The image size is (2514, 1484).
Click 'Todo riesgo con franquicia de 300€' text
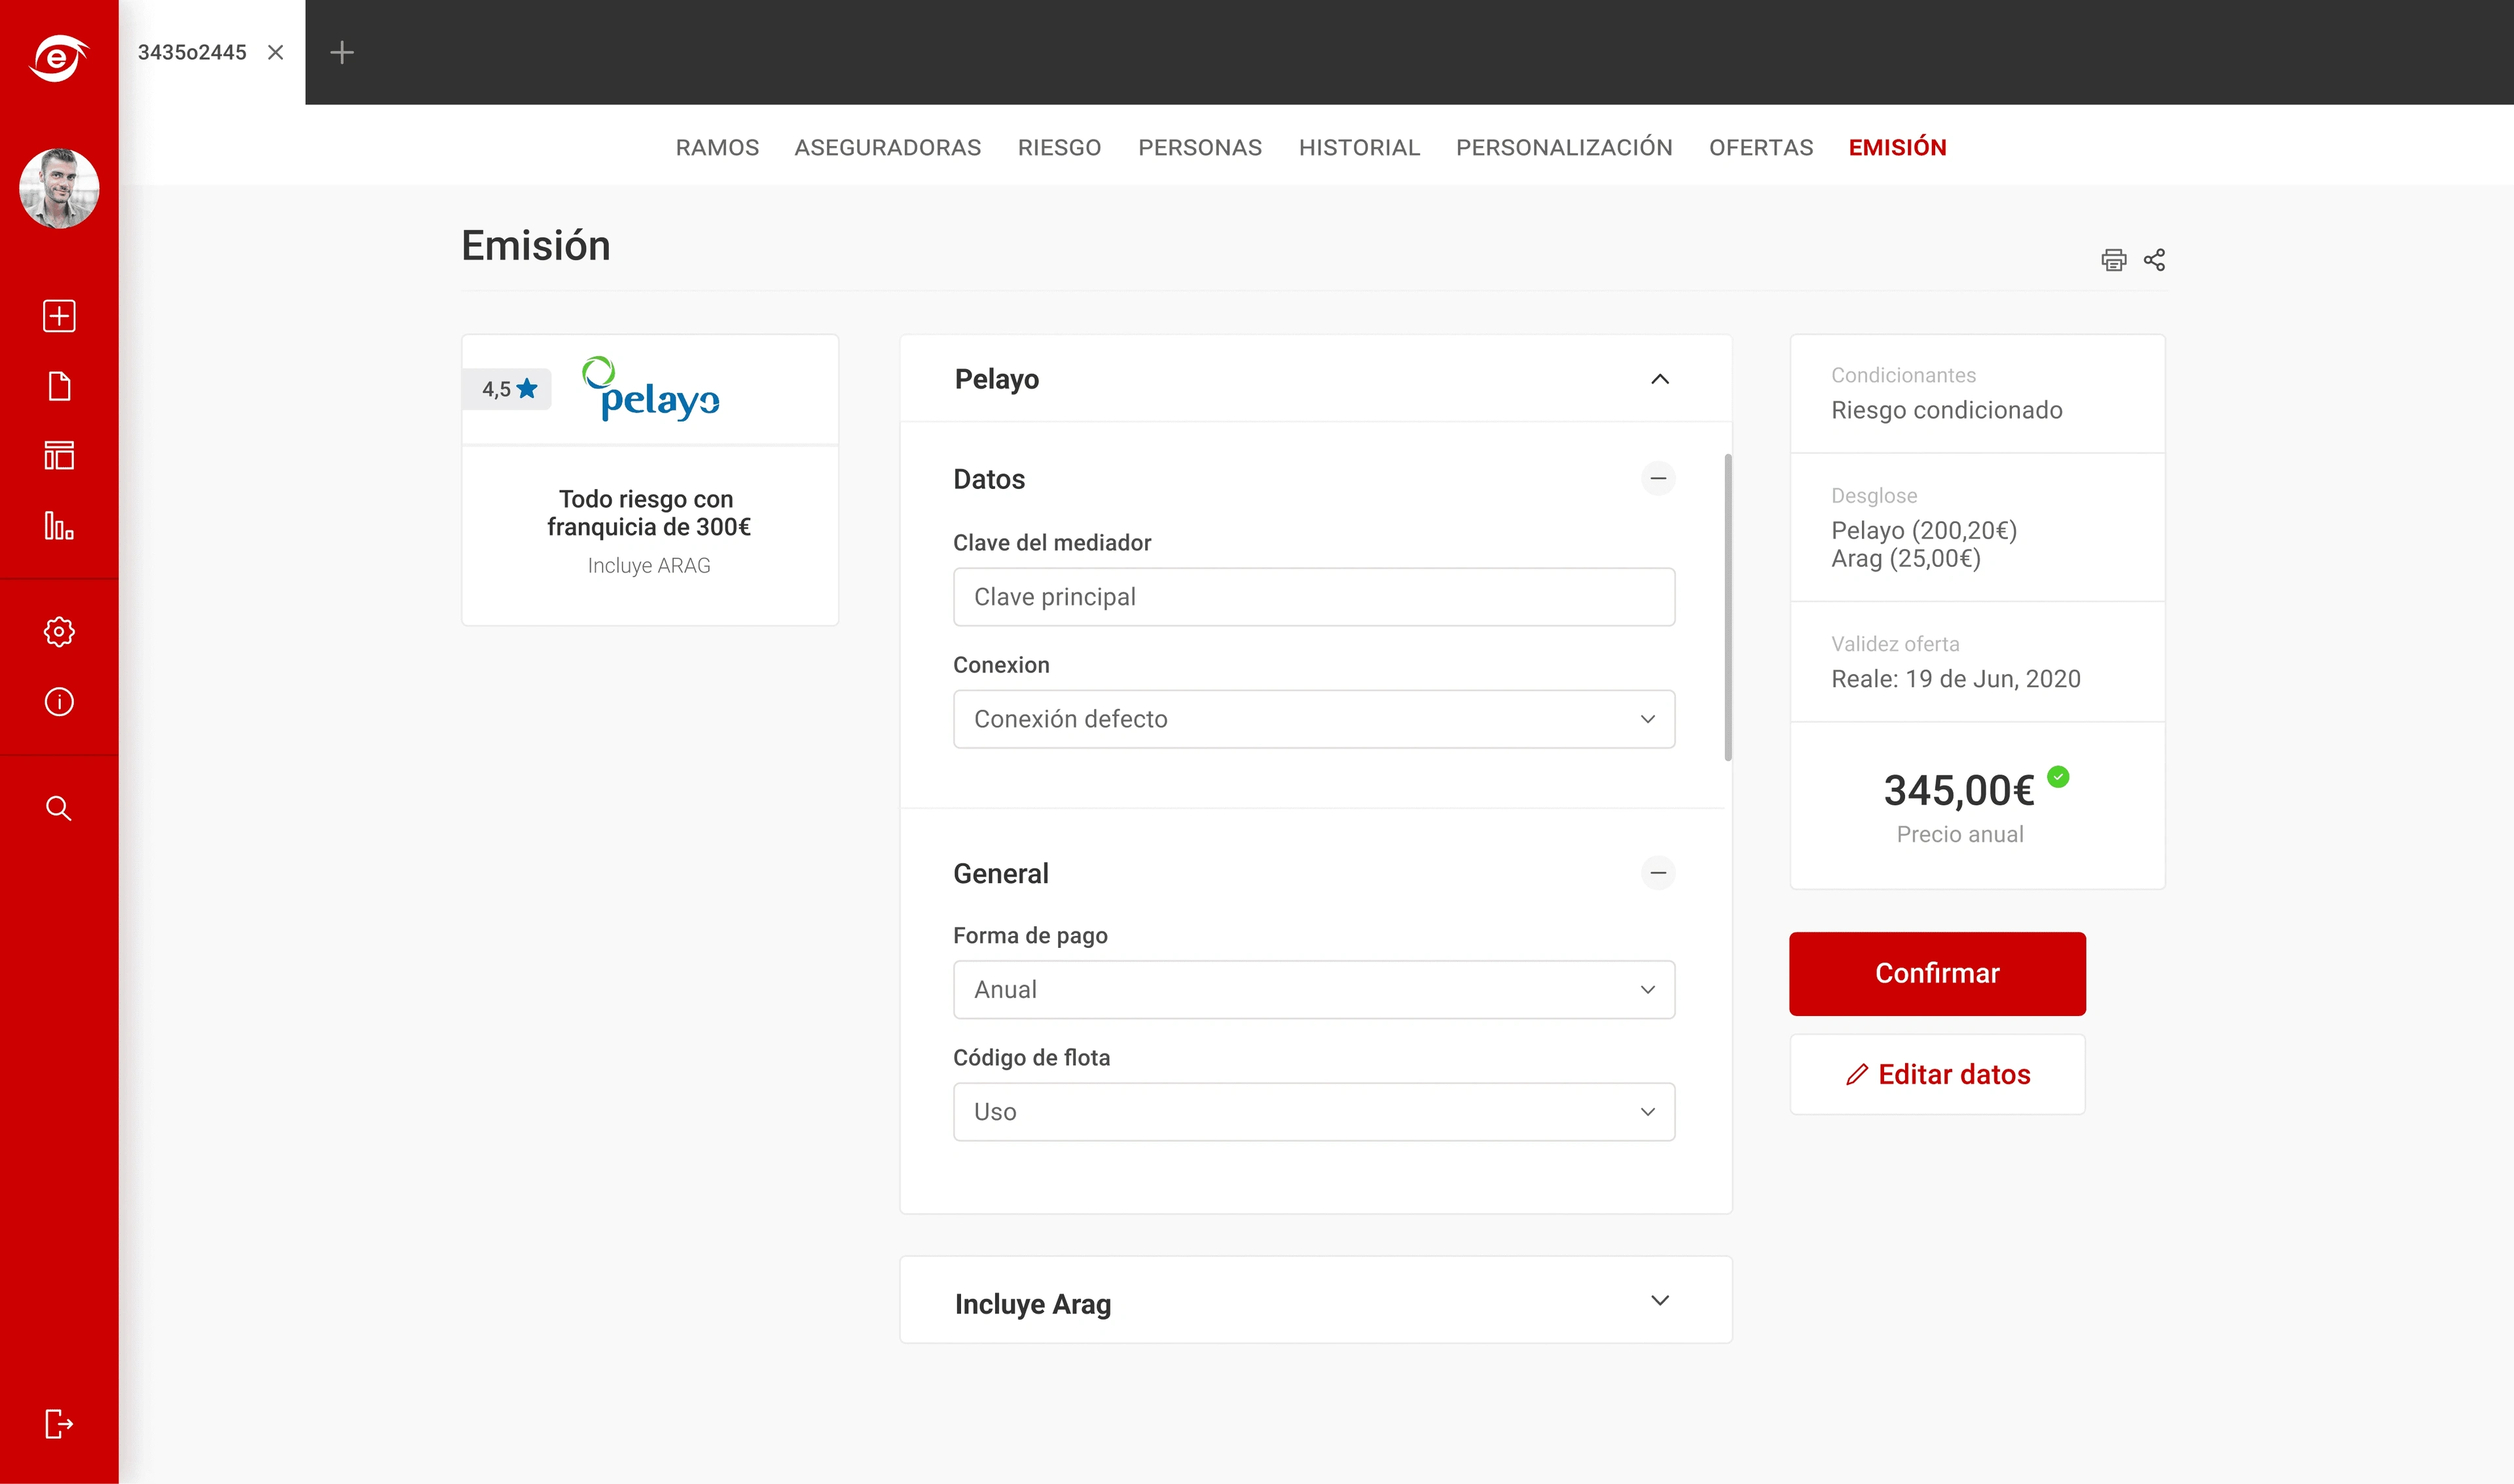[x=648, y=513]
